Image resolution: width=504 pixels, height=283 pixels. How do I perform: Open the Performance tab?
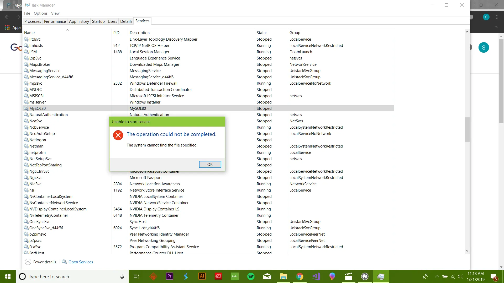click(55, 21)
